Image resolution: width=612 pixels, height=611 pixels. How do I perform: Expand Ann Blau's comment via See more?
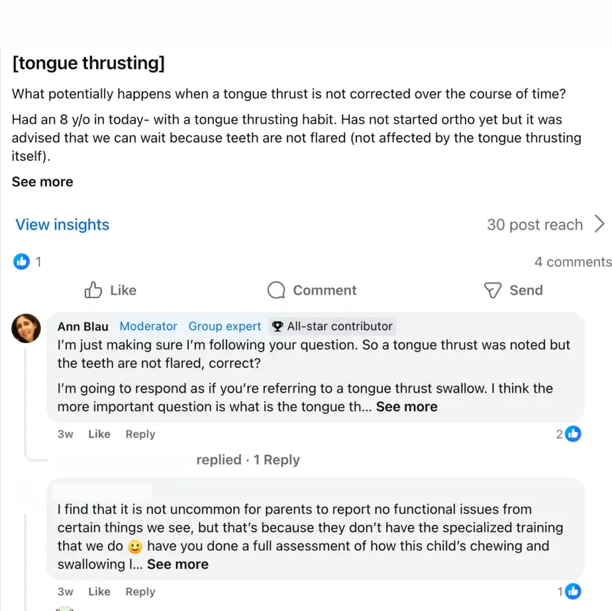[x=406, y=407]
